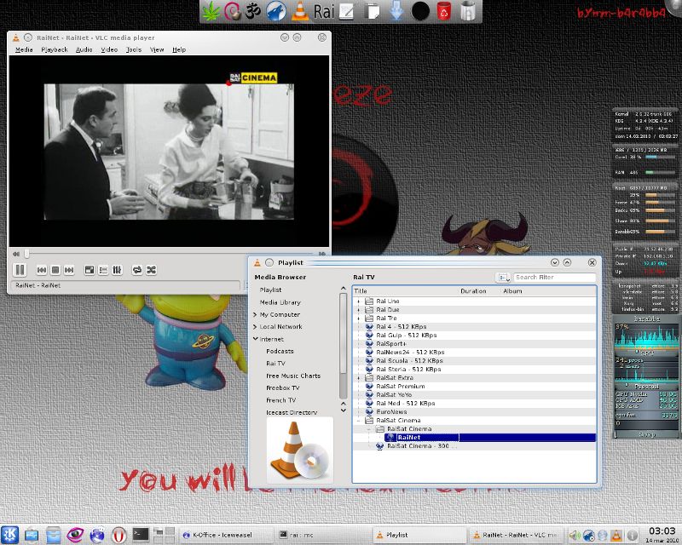Open the KDE application launcher

9,535
